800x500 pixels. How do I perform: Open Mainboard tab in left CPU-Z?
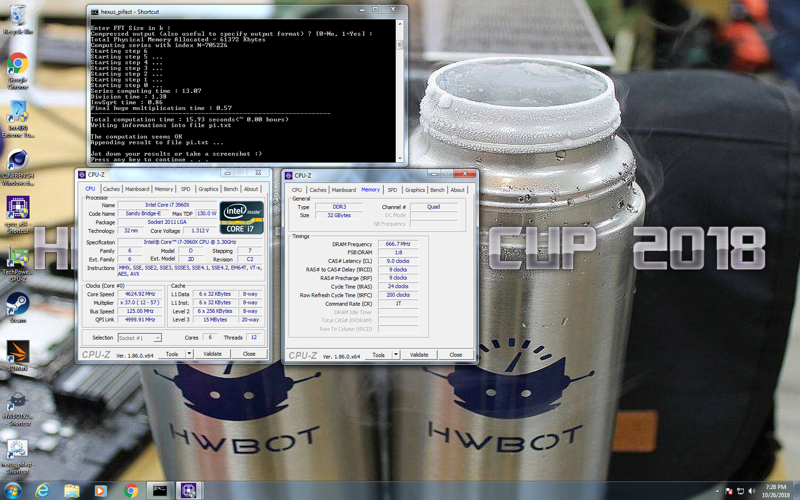click(137, 189)
